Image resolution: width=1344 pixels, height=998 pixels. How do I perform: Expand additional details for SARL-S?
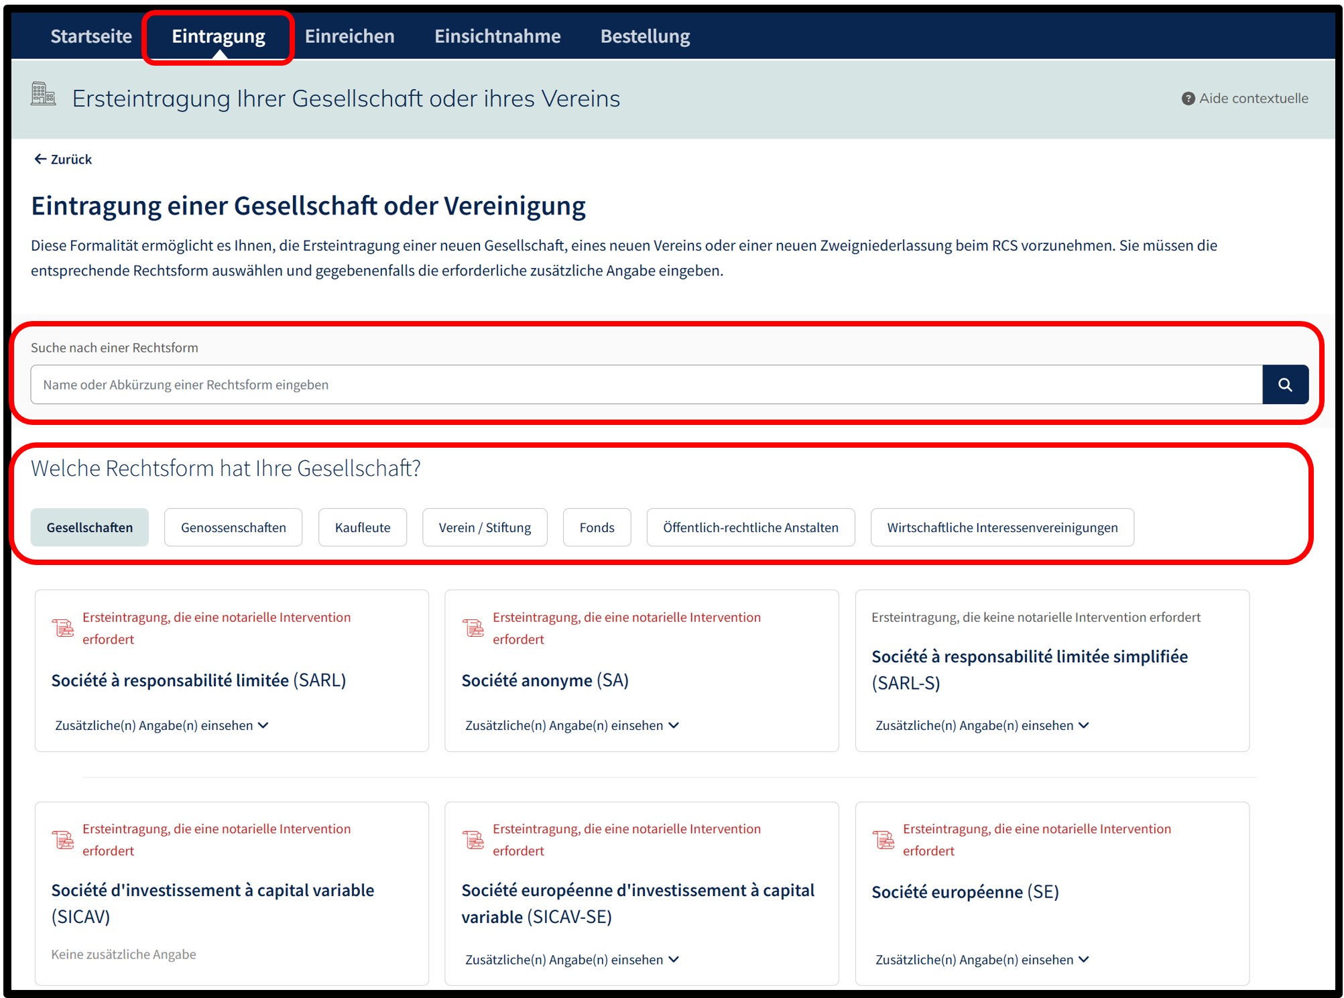pyautogui.click(x=982, y=725)
